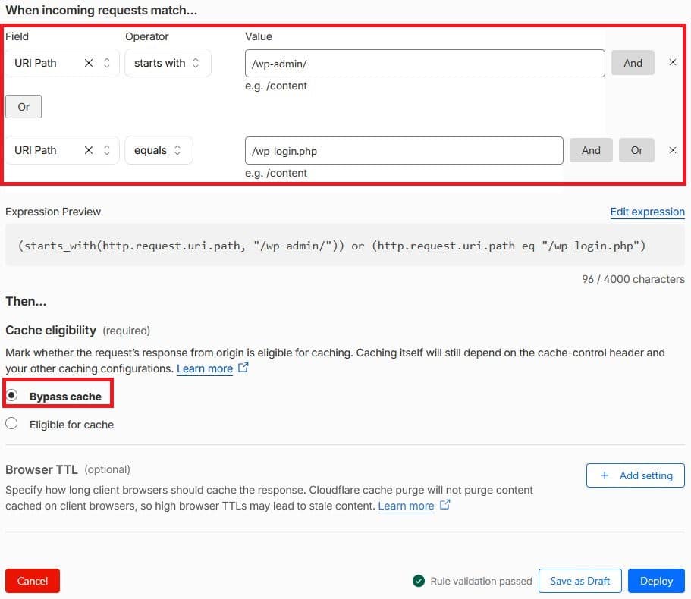
Task: Select the Bypass cache radio button
Action: (12, 395)
